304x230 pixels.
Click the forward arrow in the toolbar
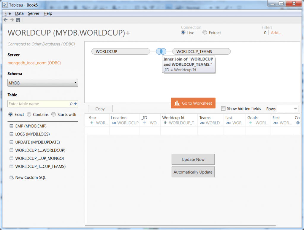coord(12,20)
